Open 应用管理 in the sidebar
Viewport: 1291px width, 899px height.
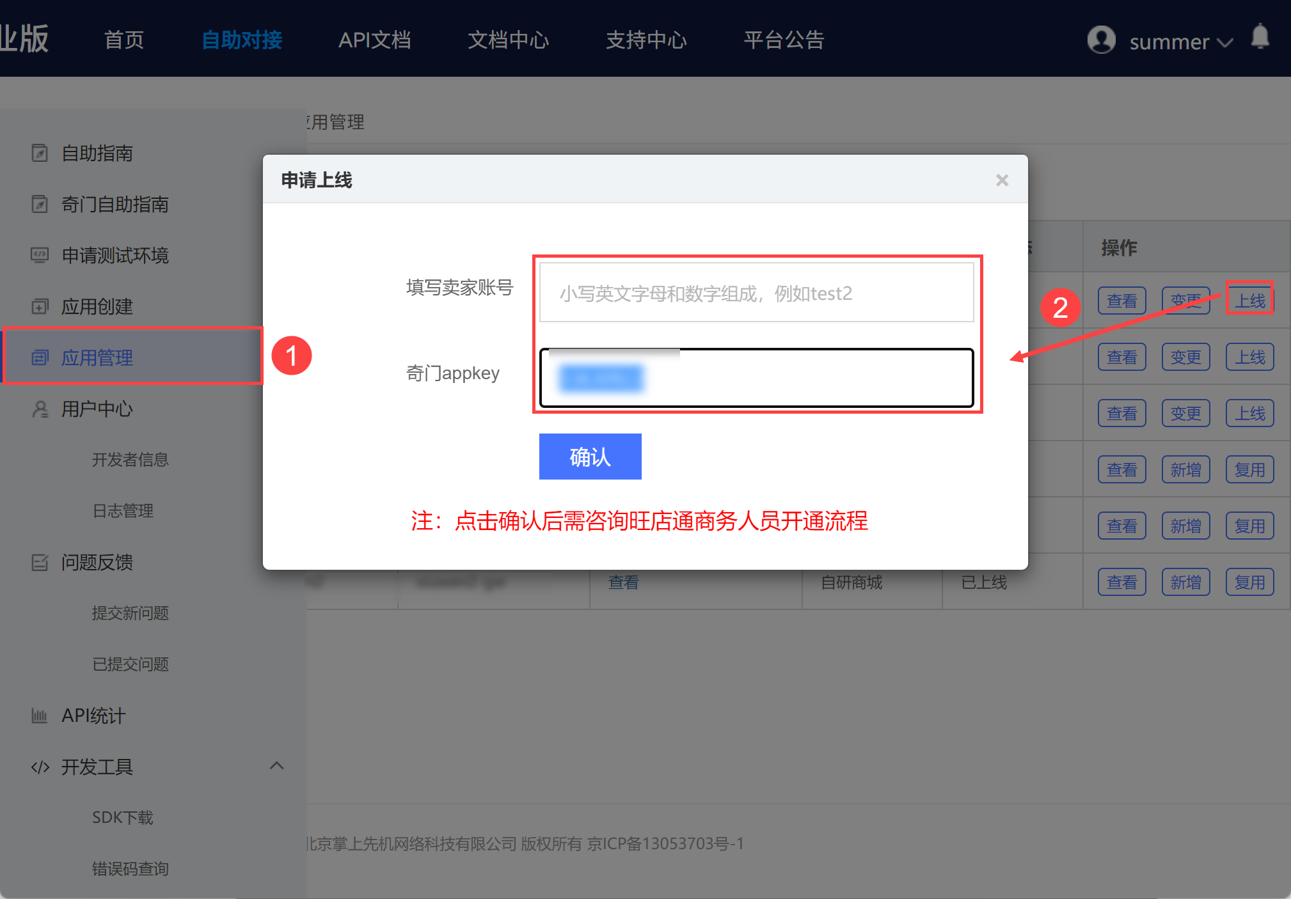[x=97, y=357]
